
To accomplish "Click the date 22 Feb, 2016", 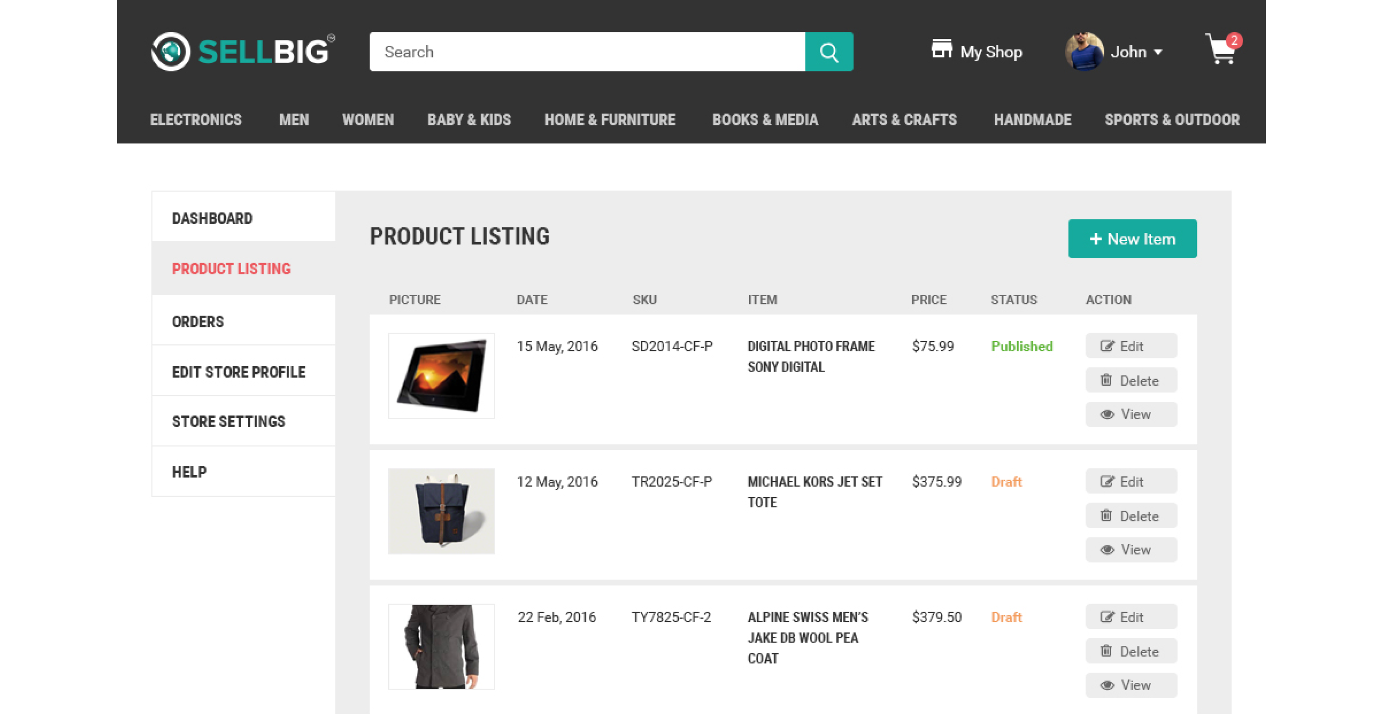I will pos(557,618).
